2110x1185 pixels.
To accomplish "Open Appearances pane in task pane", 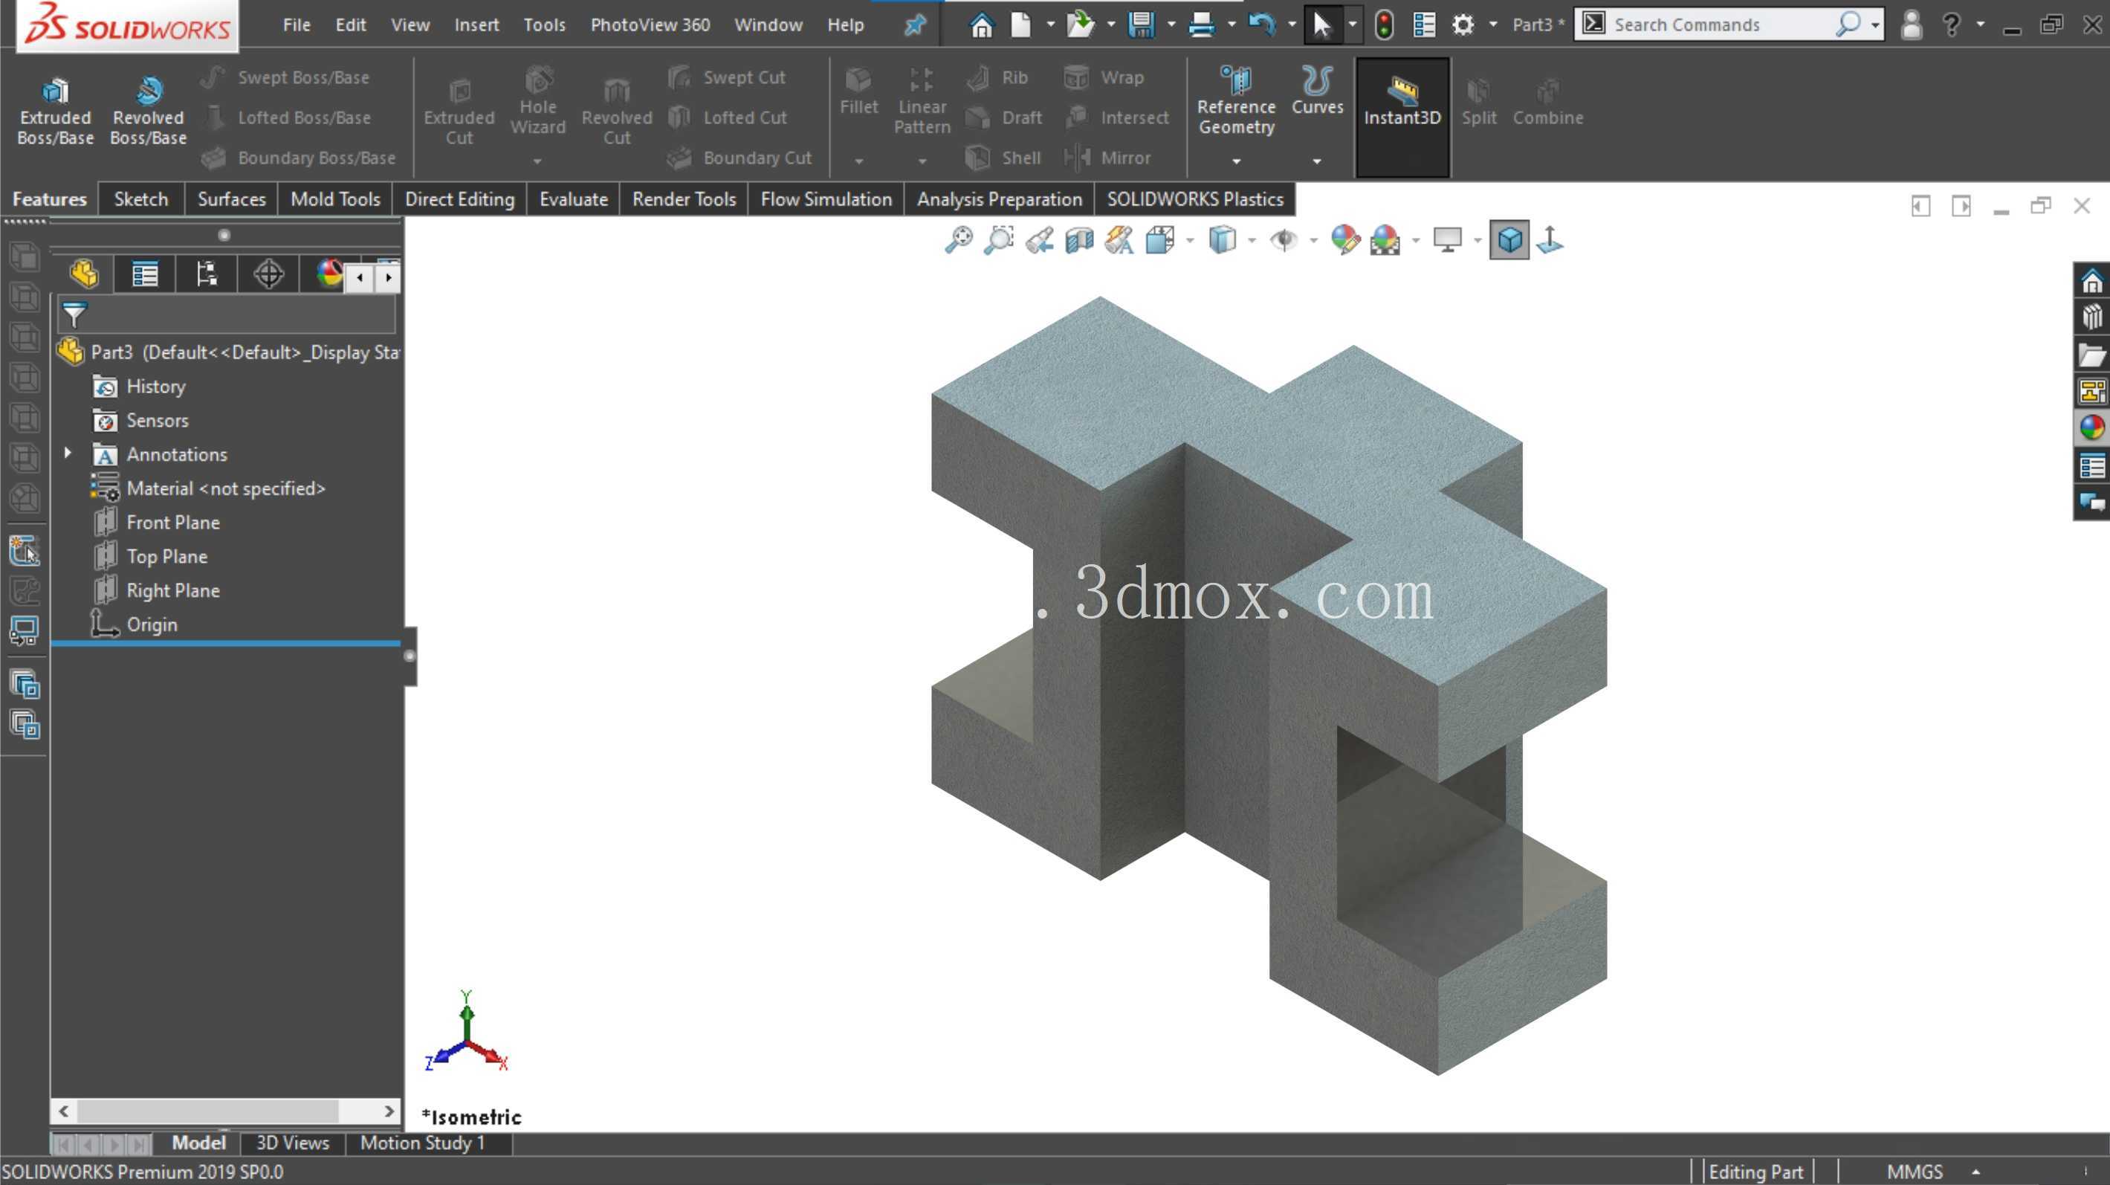I will pyautogui.click(x=2092, y=427).
